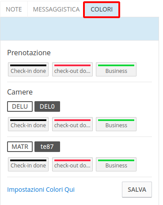Set Check-in done color for DELU room
Viewport: 163px width, 205px height.
28,124
